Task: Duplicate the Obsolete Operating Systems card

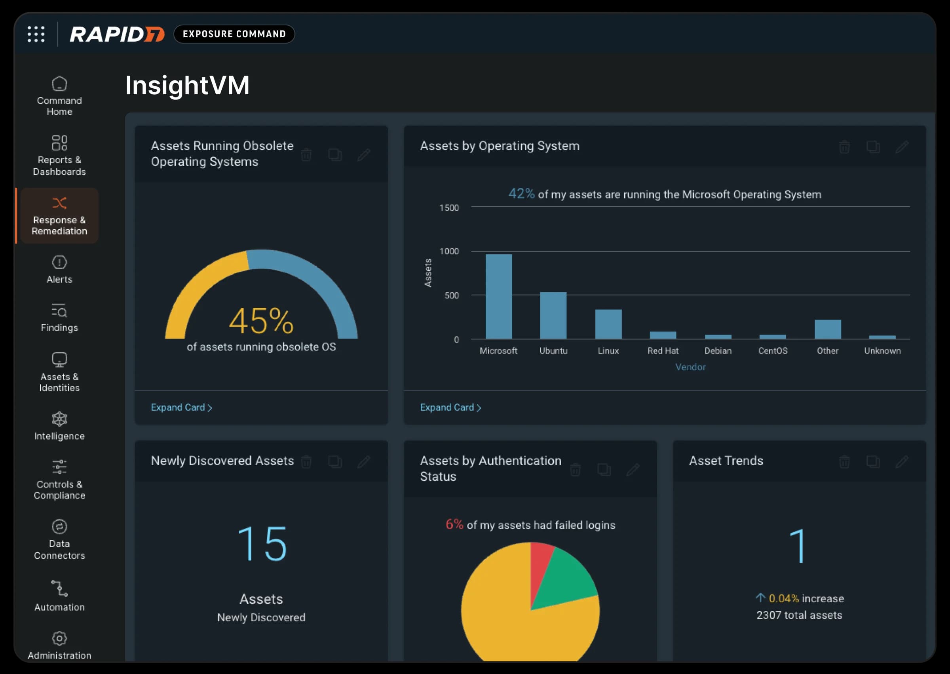Action: pyautogui.click(x=335, y=155)
